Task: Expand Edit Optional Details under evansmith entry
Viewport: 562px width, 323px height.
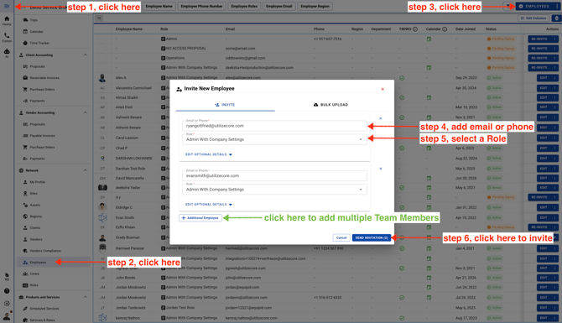Action: pos(209,205)
